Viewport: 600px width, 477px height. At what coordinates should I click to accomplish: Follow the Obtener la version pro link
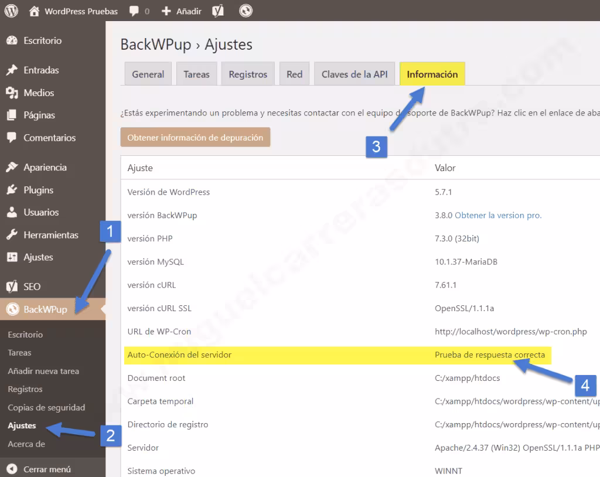pos(498,215)
